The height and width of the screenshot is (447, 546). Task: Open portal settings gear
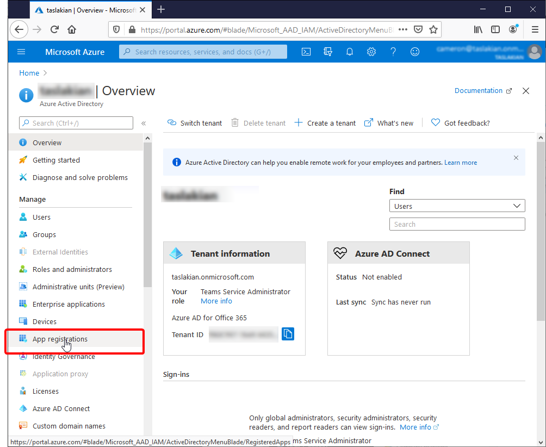click(x=371, y=52)
